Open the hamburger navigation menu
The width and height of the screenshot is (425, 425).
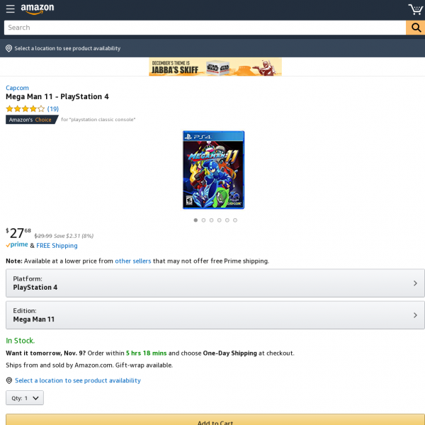[11, 8]
